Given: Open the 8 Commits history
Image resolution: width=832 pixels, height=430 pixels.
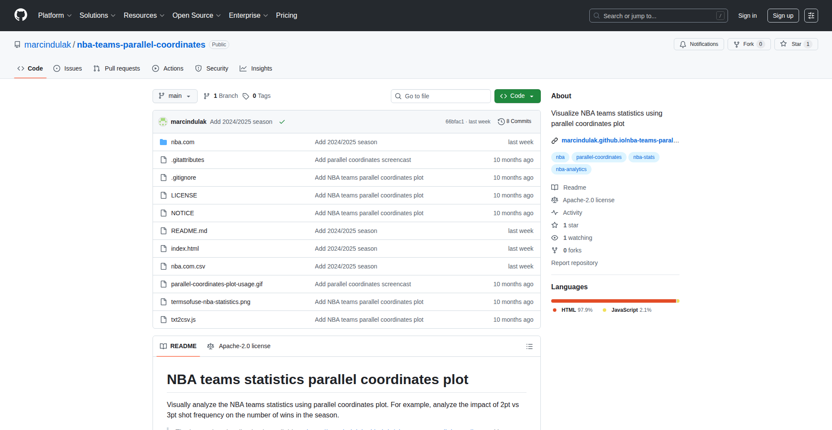Looking at the screenshot, I should (x=514, y=122).
